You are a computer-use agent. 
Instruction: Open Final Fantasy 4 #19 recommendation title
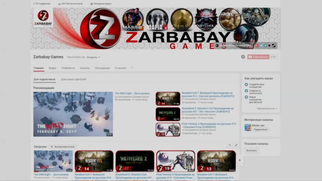tap(209, 125)
